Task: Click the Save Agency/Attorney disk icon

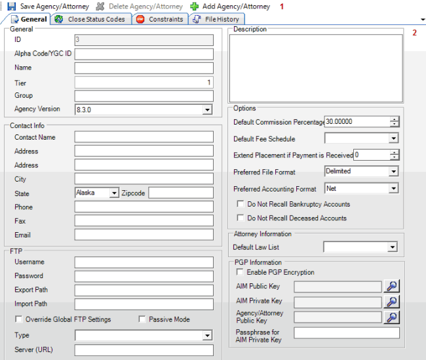Action: coord(11,6)
